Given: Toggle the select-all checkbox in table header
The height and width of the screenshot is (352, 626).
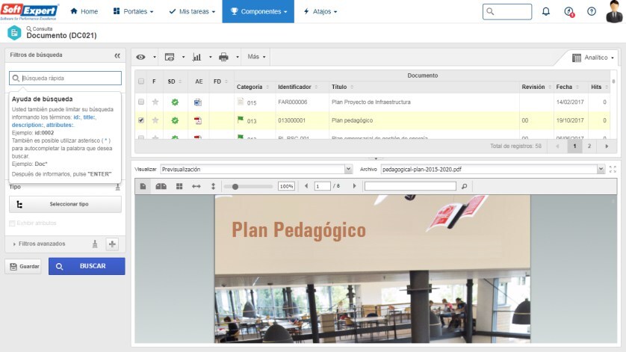Looking at the screenshot, I should [x=141, y=81].
